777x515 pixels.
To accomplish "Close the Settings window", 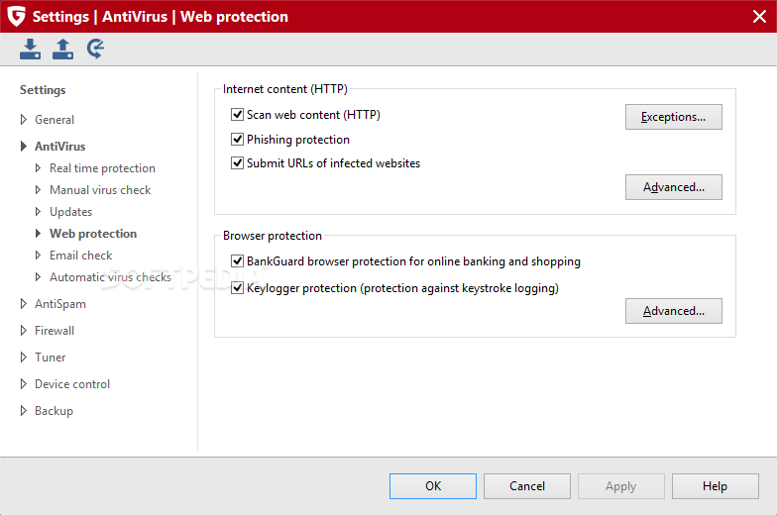I will pyautogui.click(x=759, y=16).
